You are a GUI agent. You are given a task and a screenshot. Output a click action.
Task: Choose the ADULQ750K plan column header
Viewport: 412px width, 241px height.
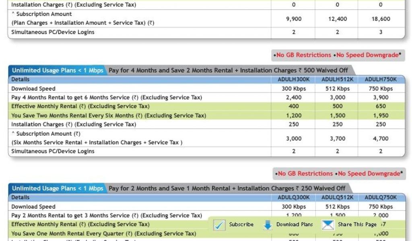tap(381, 198)
